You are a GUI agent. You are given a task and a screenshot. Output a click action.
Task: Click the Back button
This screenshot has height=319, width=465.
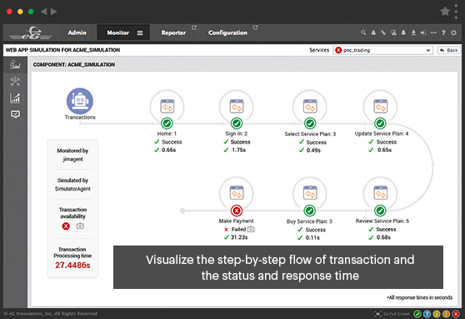point(448,50)
